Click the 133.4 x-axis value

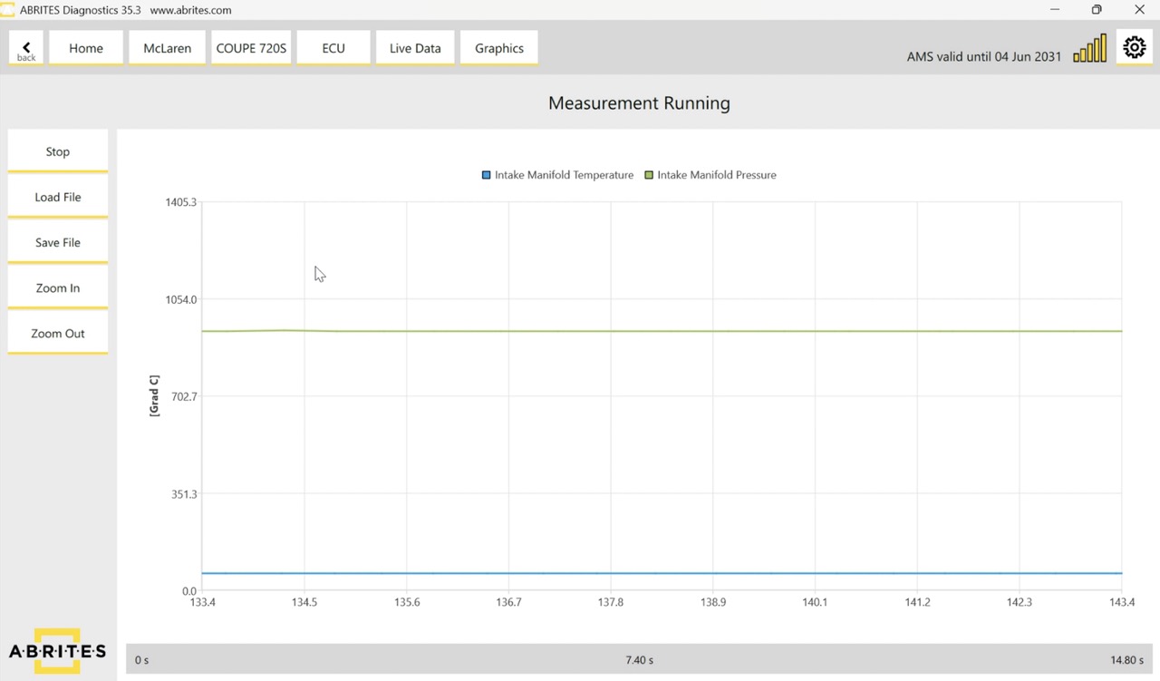coord(201,602)
